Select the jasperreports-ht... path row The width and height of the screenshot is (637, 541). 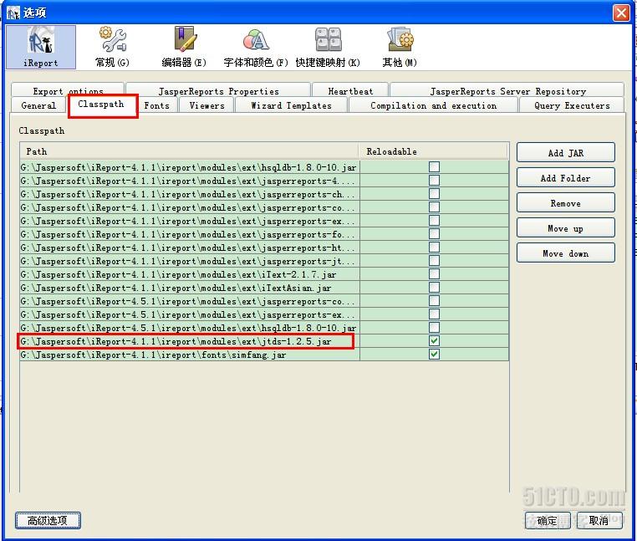pos(190,248)
